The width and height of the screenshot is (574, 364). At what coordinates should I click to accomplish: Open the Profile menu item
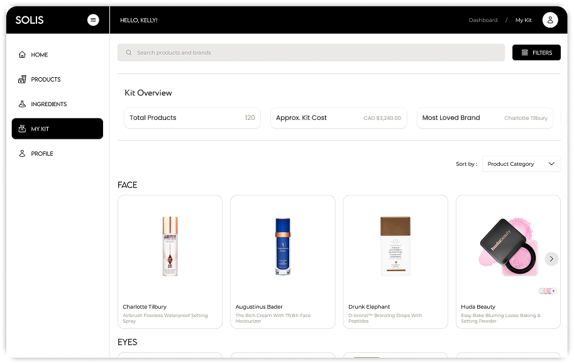[57, 154]
